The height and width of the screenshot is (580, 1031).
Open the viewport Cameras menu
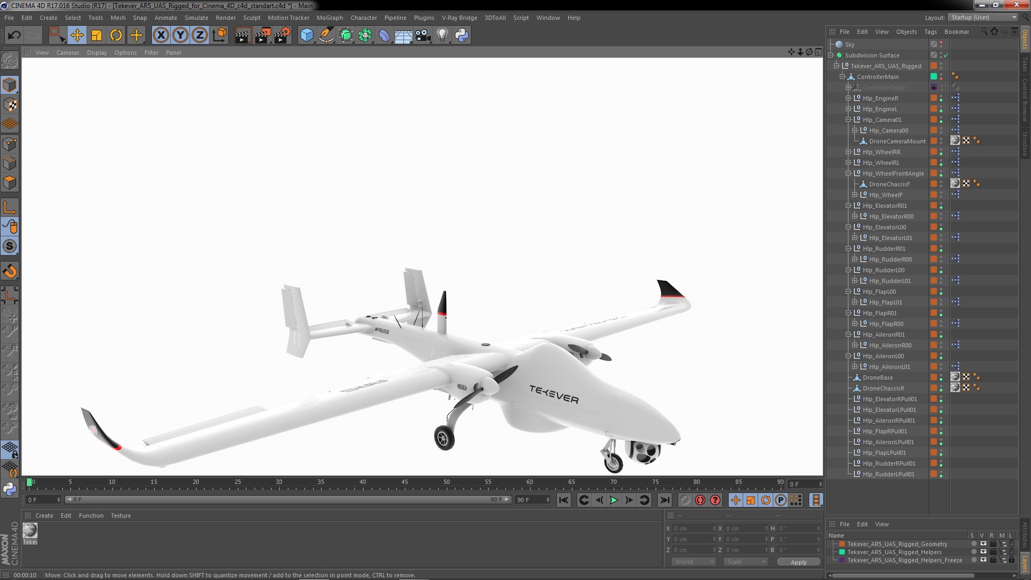pyautogui.click(x=68, y=53)
